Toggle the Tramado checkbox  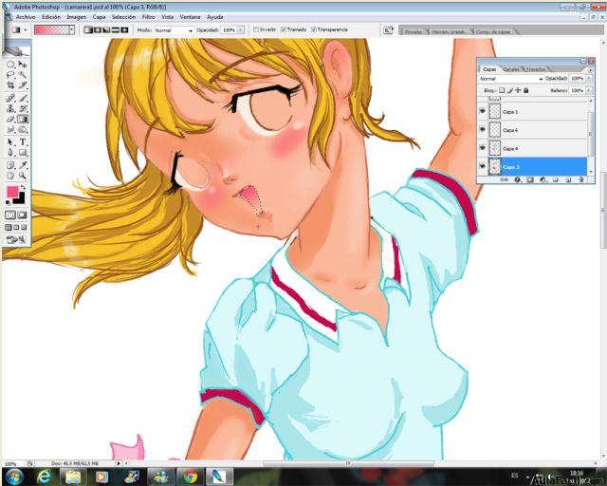284,29
